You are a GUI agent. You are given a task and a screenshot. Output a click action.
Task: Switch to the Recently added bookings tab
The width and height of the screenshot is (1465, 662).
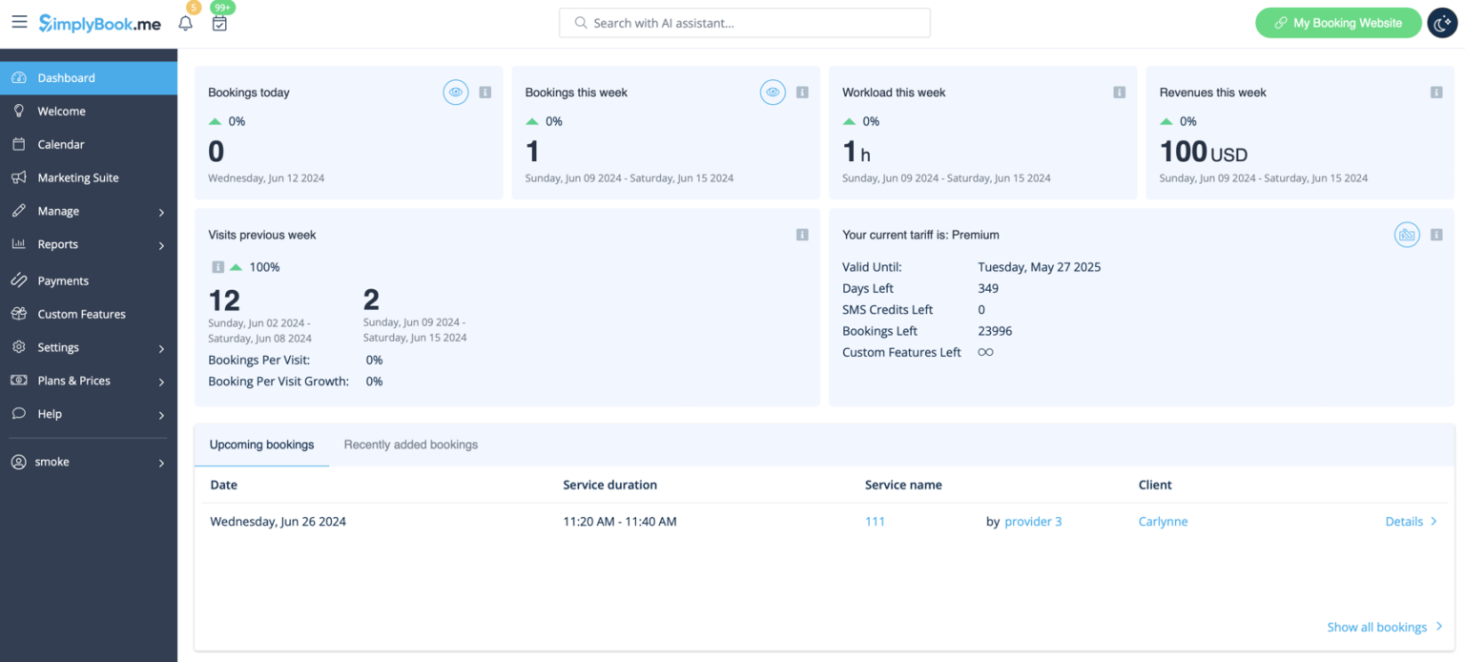(410, 445)
